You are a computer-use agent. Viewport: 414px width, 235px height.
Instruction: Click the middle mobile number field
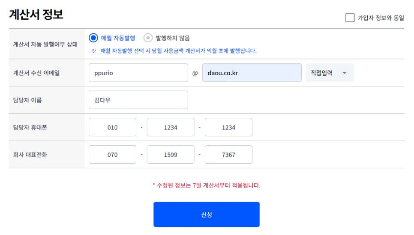pos(171,127)
